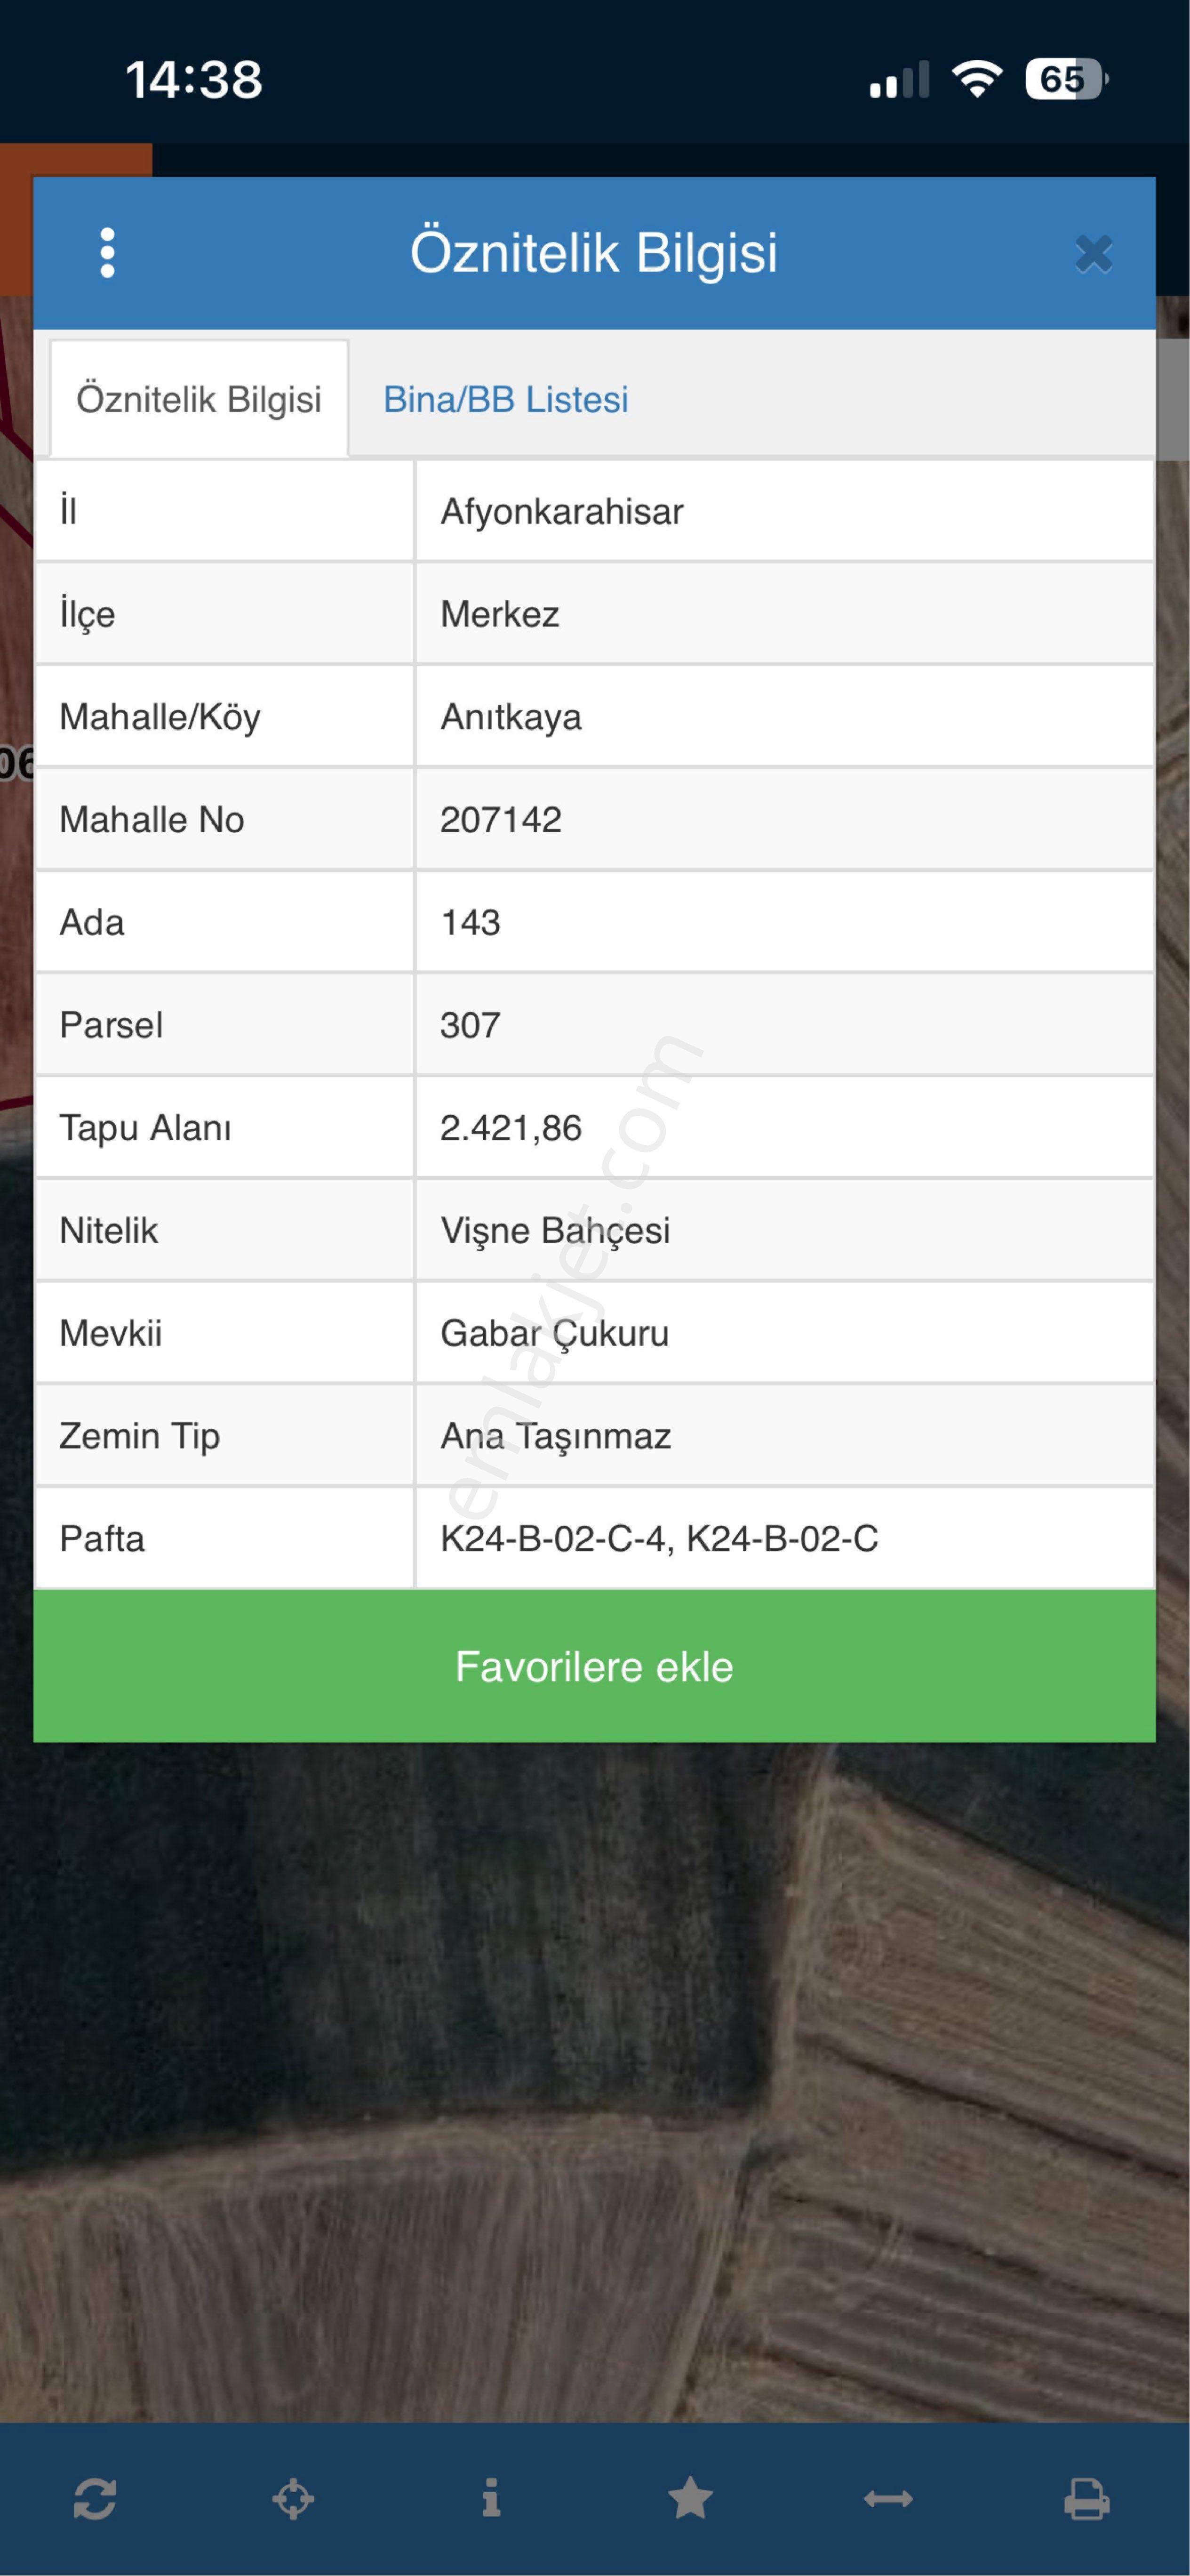Tap the Nitelik value Vişne Bahçesi

pos(555,1231)
